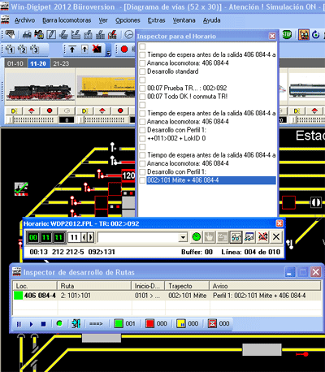
Task: Click the red record circle toolbar icon
Action: 124,50
